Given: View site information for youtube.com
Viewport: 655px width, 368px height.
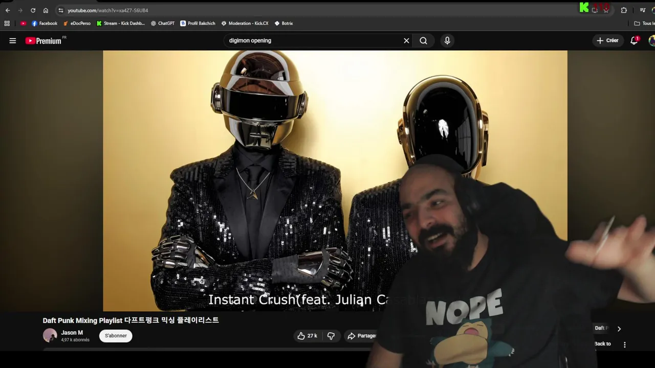Looking at the screenshot, I should [x=60, y=10].
